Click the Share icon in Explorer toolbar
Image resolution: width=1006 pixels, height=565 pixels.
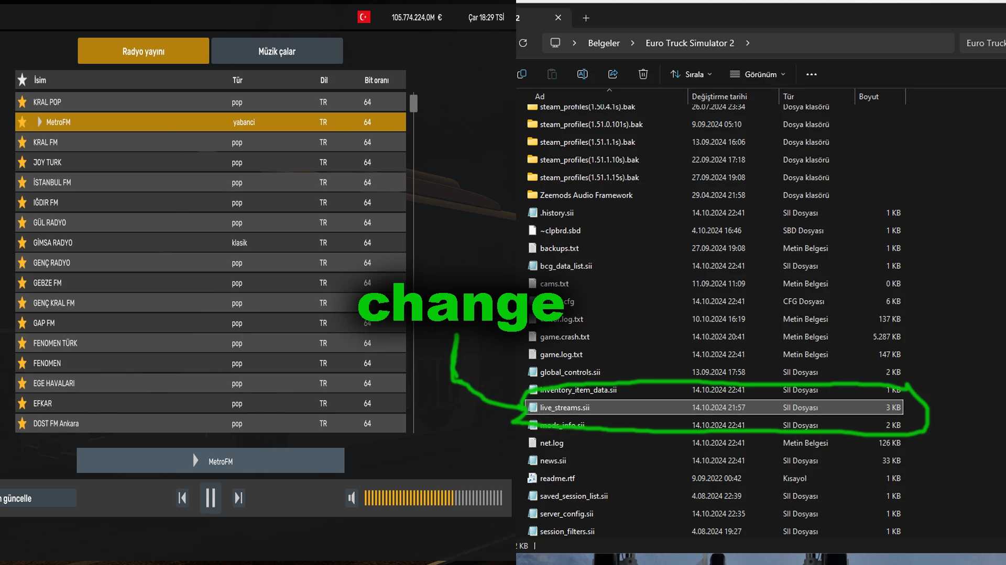tap(613, 74)
